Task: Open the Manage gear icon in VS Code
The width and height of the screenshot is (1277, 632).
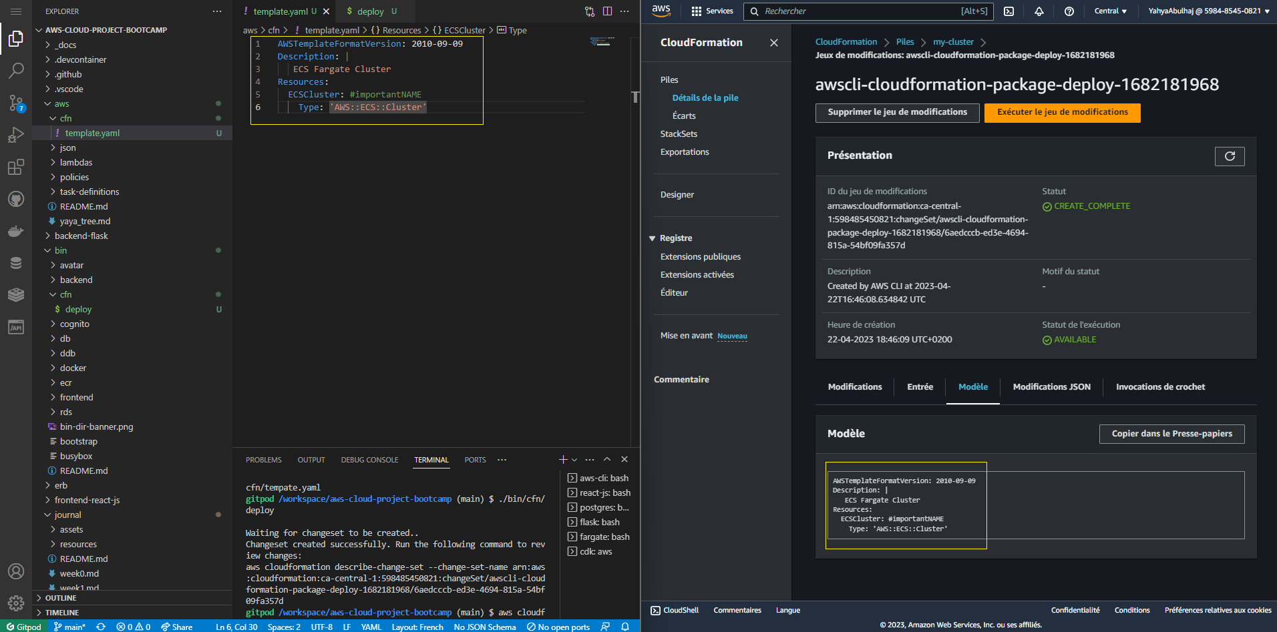Action: 16,603
